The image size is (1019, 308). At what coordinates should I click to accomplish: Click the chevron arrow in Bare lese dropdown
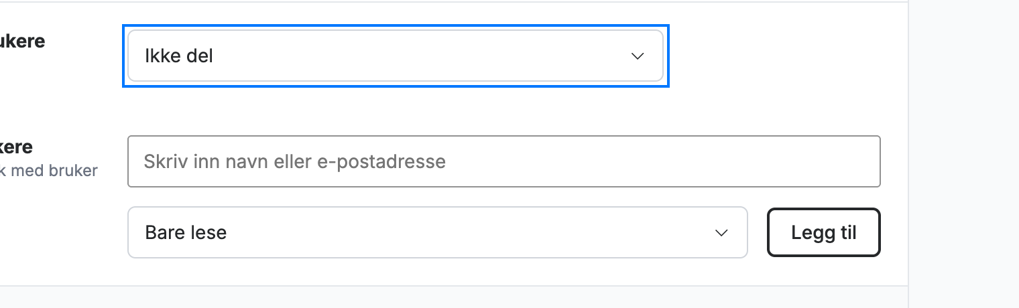[x=721, y=233]
